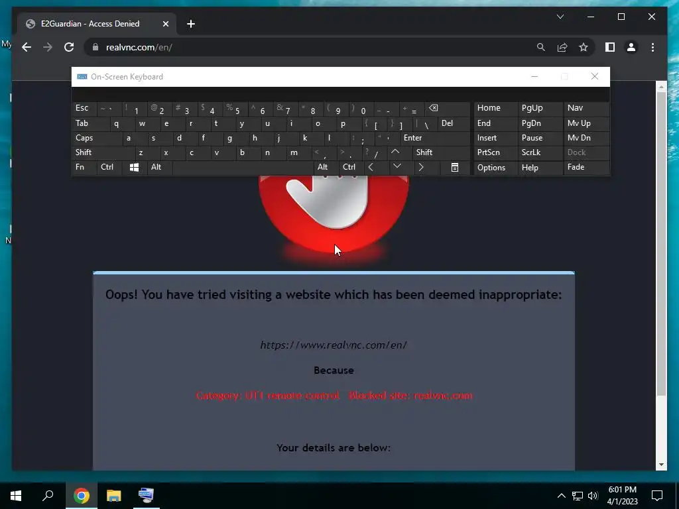Open Chrome side panel icon
Viewport: 679px width, 509px height.
610,47
